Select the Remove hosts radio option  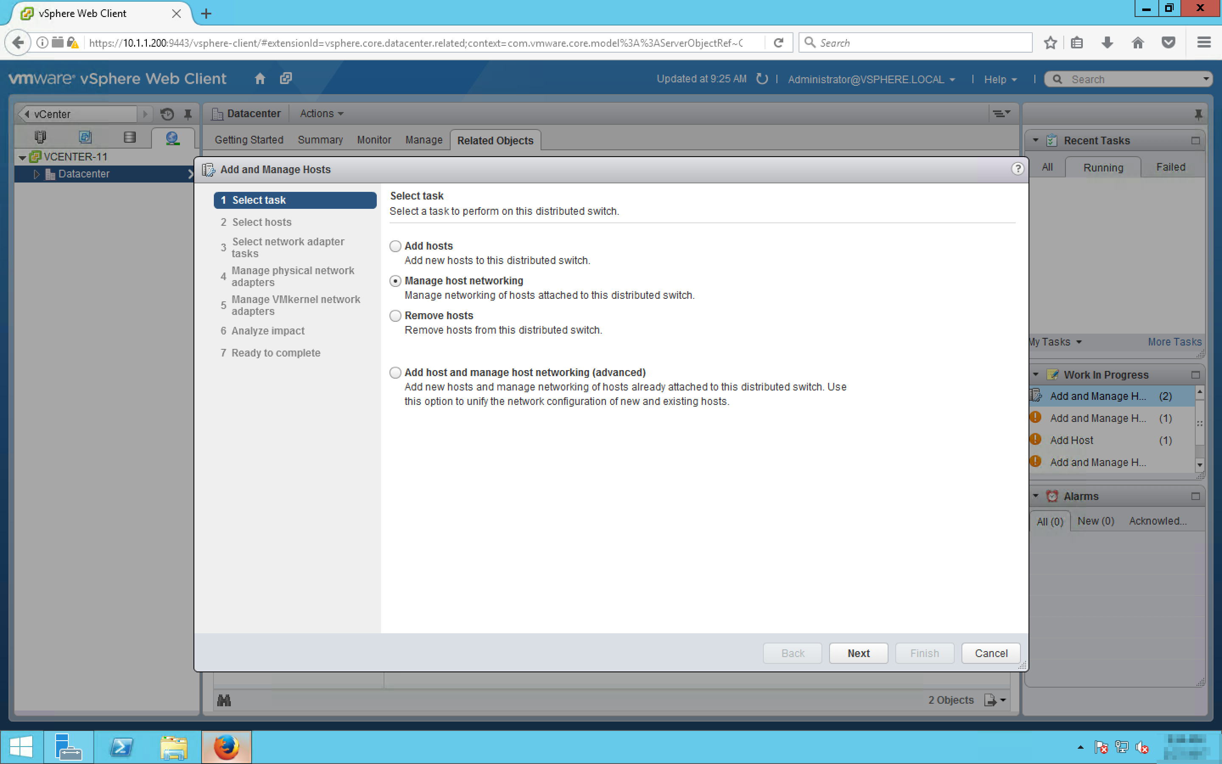pyautogui.click(x=395, y=316)
